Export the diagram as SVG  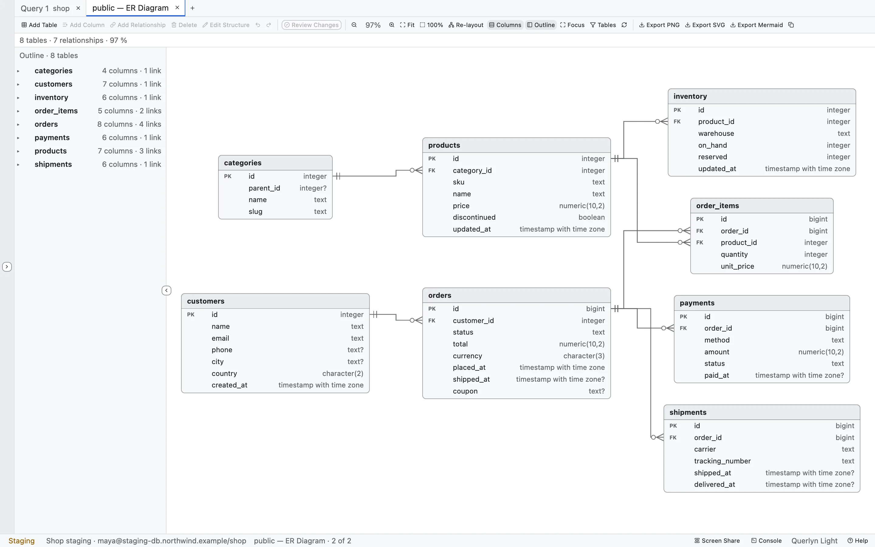point(705,25)
